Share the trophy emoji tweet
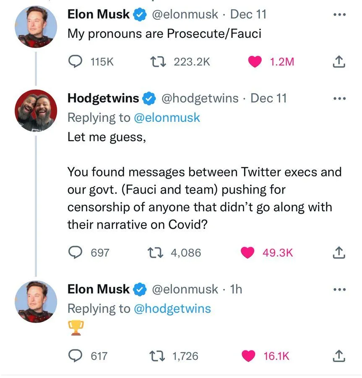362x378 pixels. pos(339,356)
